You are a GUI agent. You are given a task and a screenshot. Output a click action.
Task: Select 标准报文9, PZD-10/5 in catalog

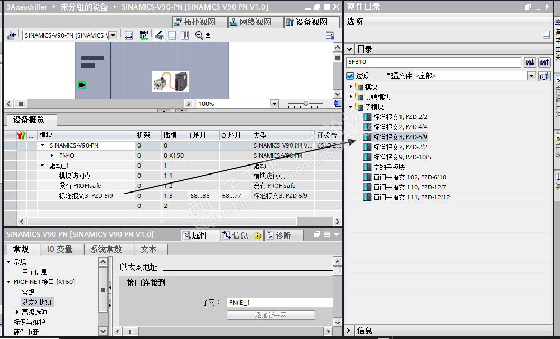pyautogui.click(x=402, y=157)
